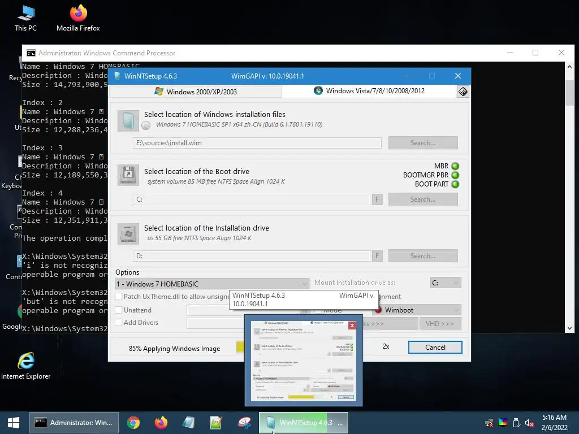The image size is (579, 434).
Task: Click the installation files folder icon
Action: click(x=128, y=121)
